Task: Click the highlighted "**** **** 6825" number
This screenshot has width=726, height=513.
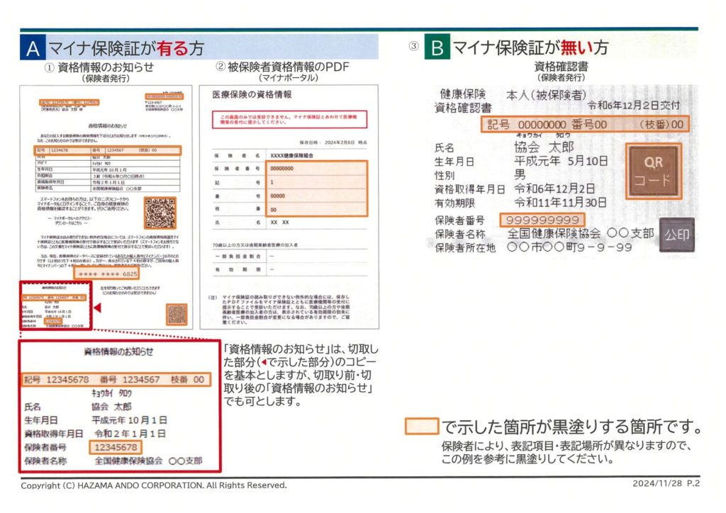Action: click(106, 274)
